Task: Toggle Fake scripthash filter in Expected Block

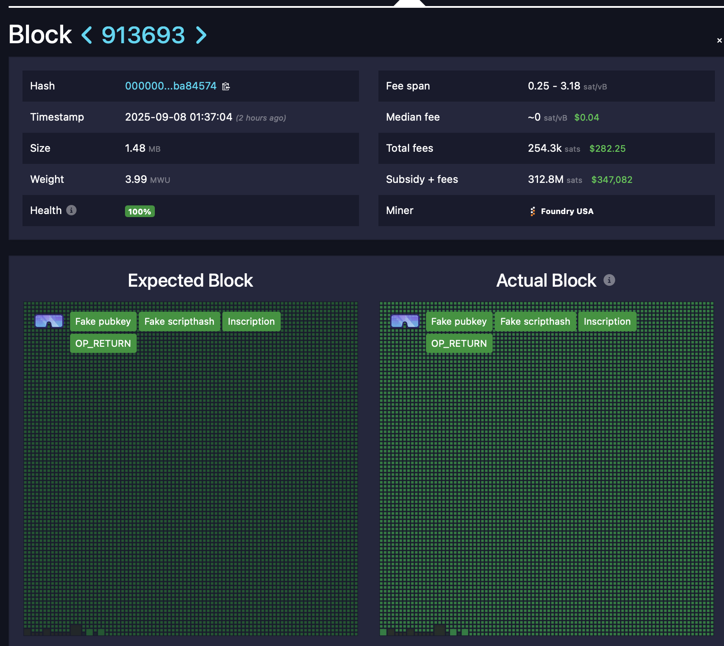Action: pyautogui.click(x=179, y=321)
